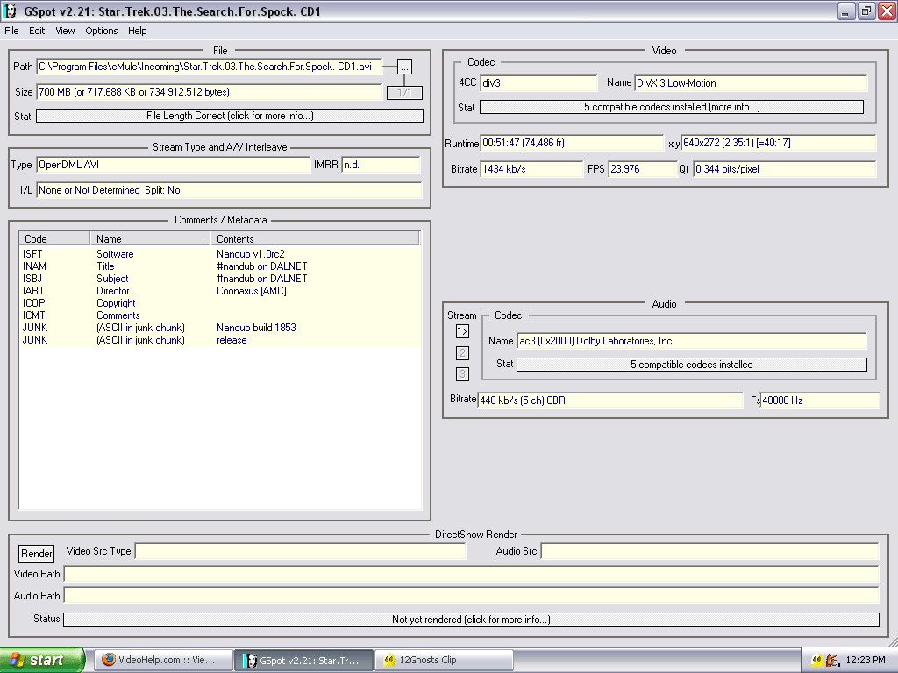Click the Contents column header

(x=315, y=238)
